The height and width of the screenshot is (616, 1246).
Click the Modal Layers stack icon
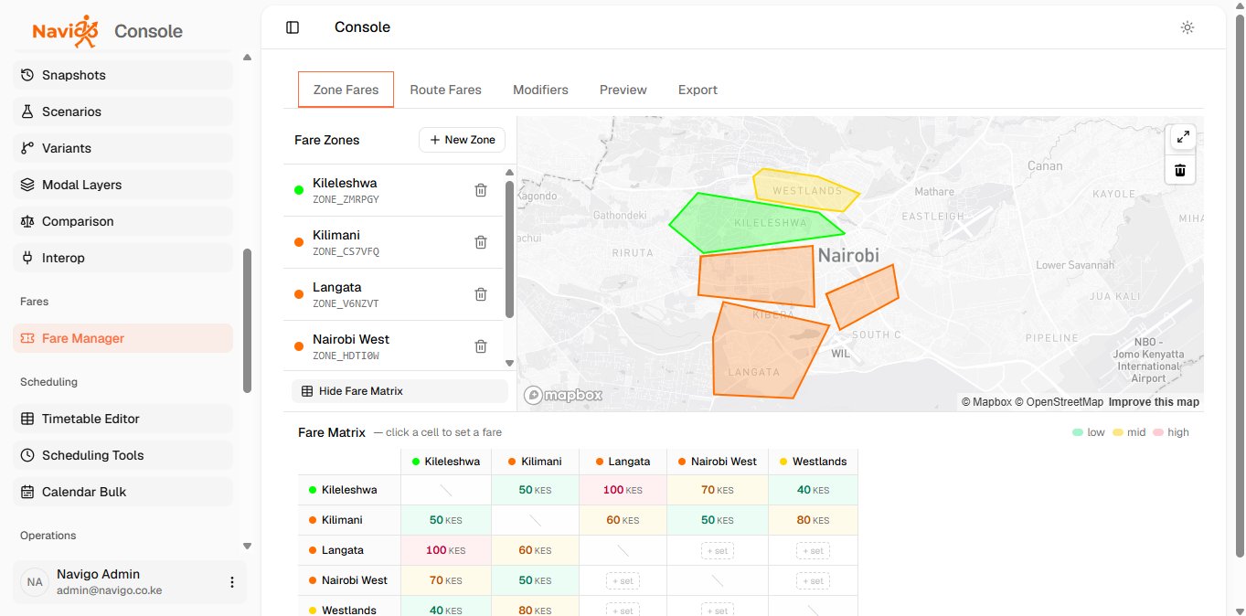click(x=27, y=185)
